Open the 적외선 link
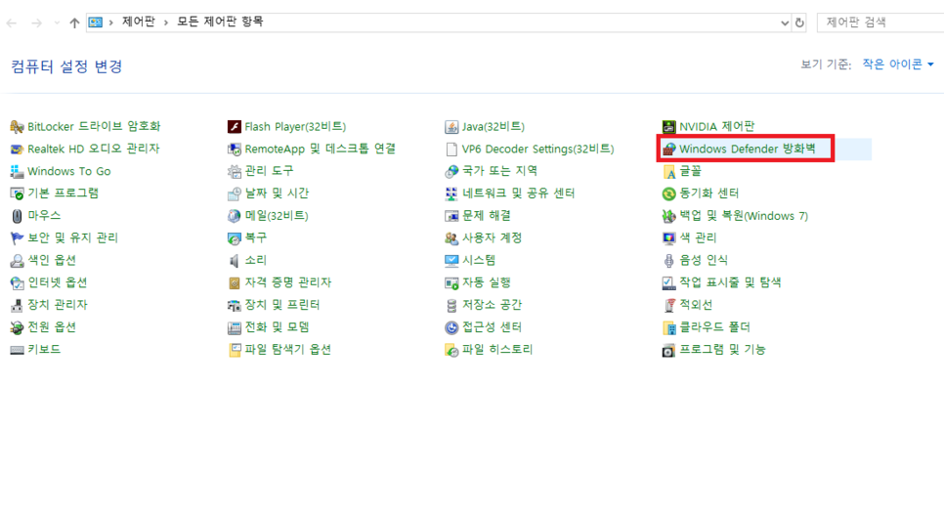The width and height of the screenshot is (944, 516). [x=696, y=305]
